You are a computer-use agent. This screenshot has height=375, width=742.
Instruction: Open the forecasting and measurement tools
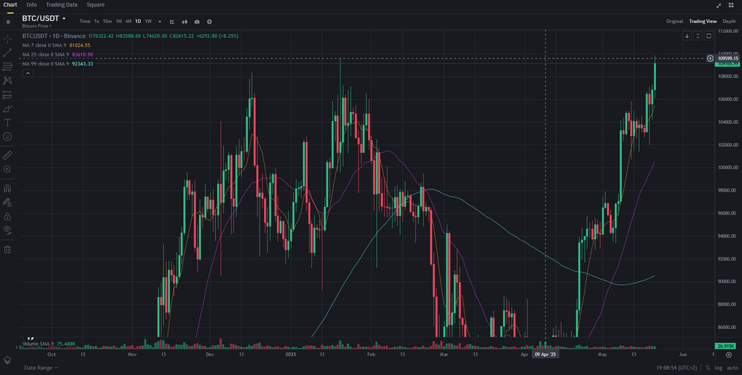pyautogui.click(x=7, y=95)
